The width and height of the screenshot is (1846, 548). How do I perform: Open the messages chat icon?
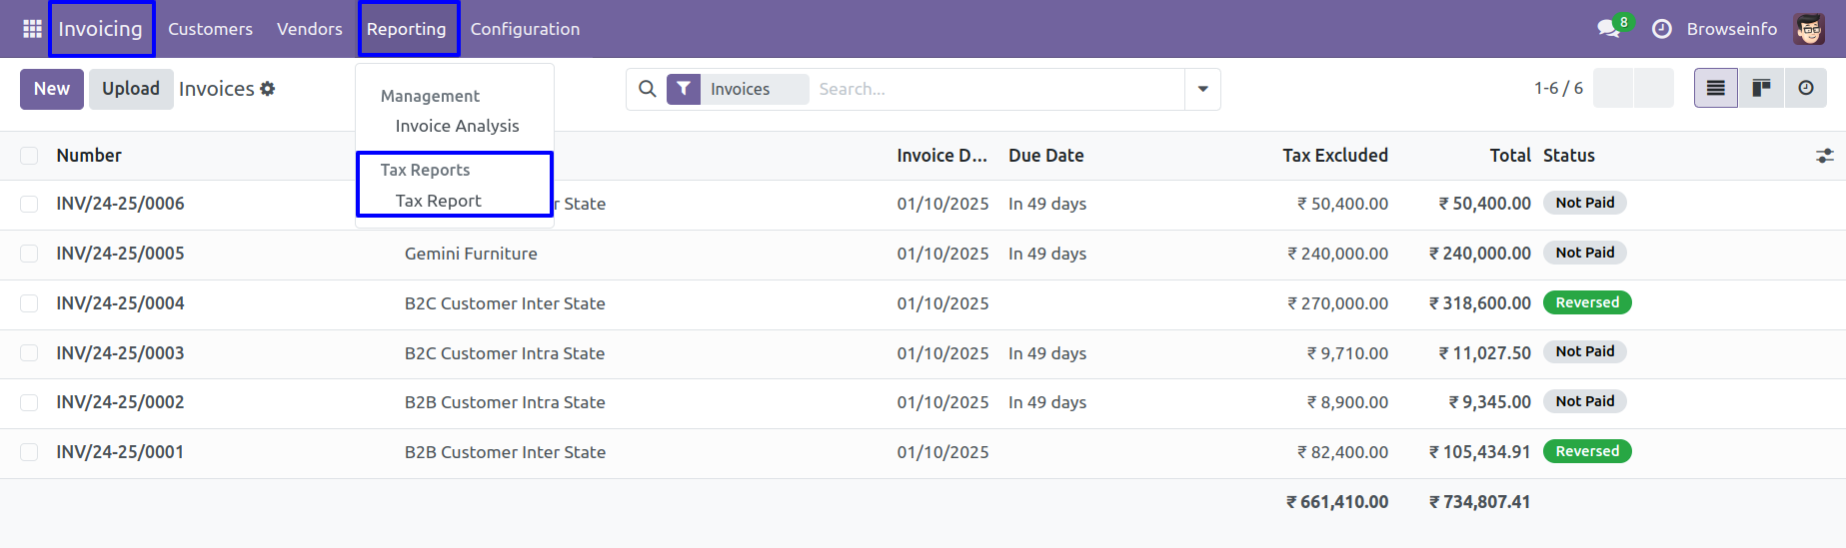click(1608, 29)
